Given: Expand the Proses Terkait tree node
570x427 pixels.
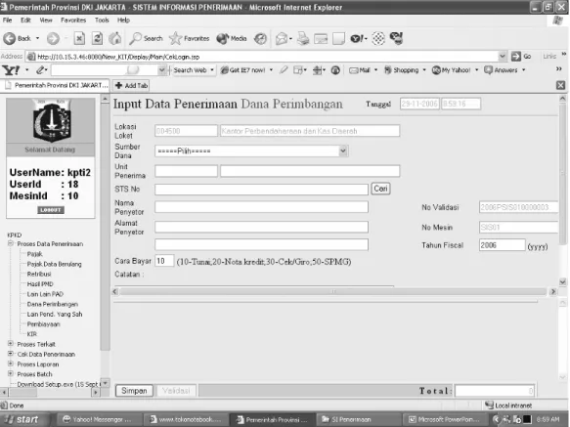Looking at the screenshot, I should pyautogui.click(x=11, y=344).
